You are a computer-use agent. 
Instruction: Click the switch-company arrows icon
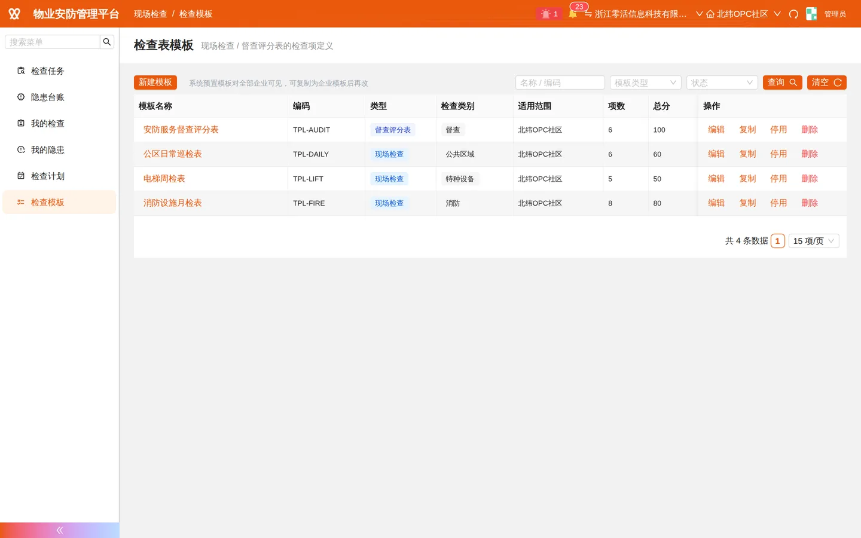pyautogui.click(x=588, y=14)
